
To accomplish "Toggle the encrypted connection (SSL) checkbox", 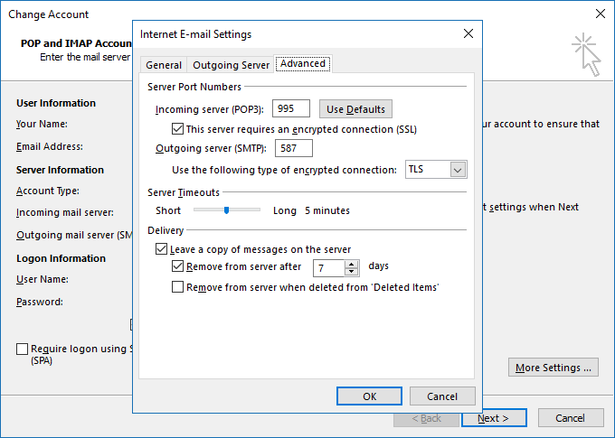I will [177, 129].
